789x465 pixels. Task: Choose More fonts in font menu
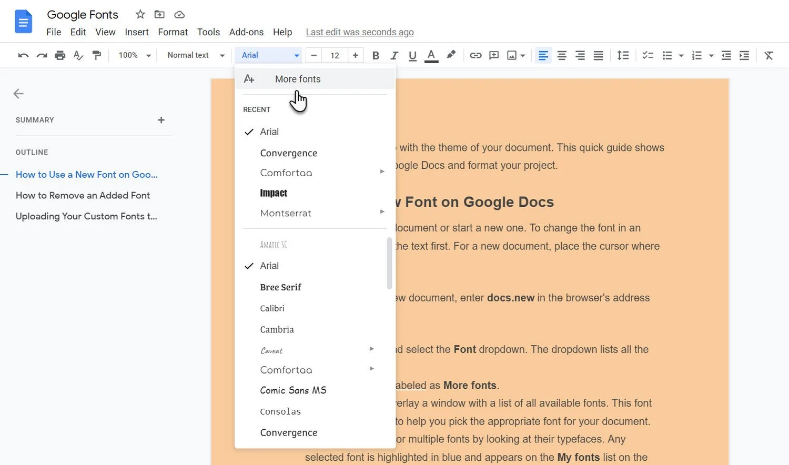tap(315, 79)
